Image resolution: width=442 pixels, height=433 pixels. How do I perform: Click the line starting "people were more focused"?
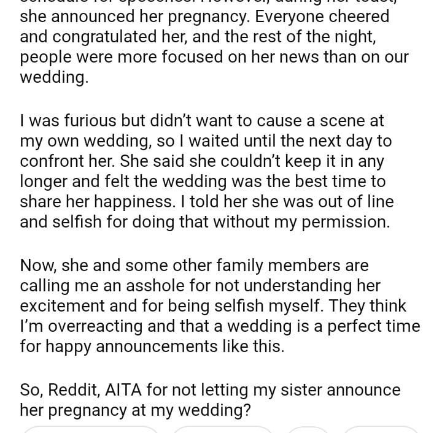(x=214, y=57)
